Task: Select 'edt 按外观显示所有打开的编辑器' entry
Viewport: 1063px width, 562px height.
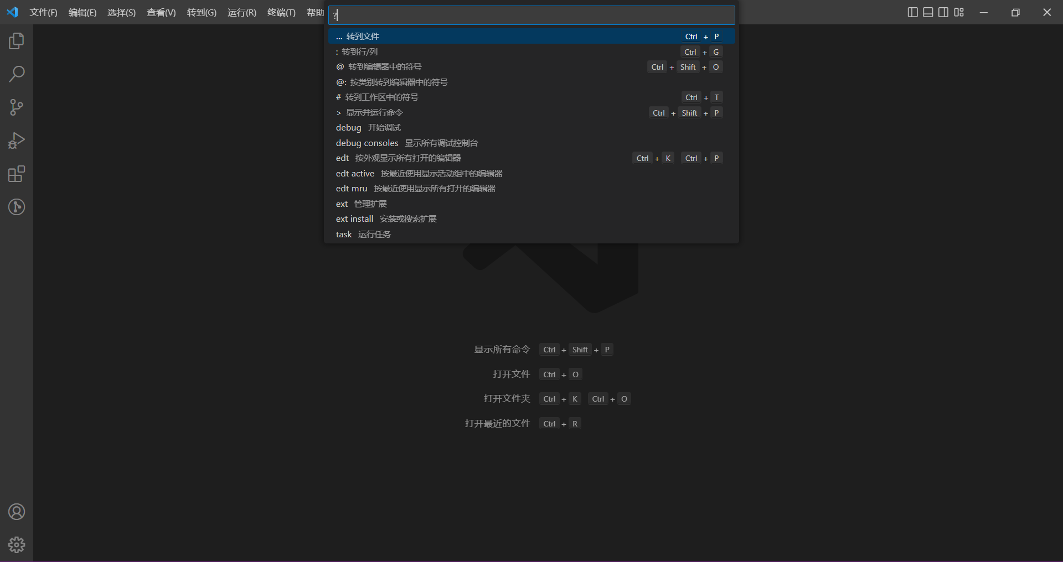Action: (x=531, y=158)
